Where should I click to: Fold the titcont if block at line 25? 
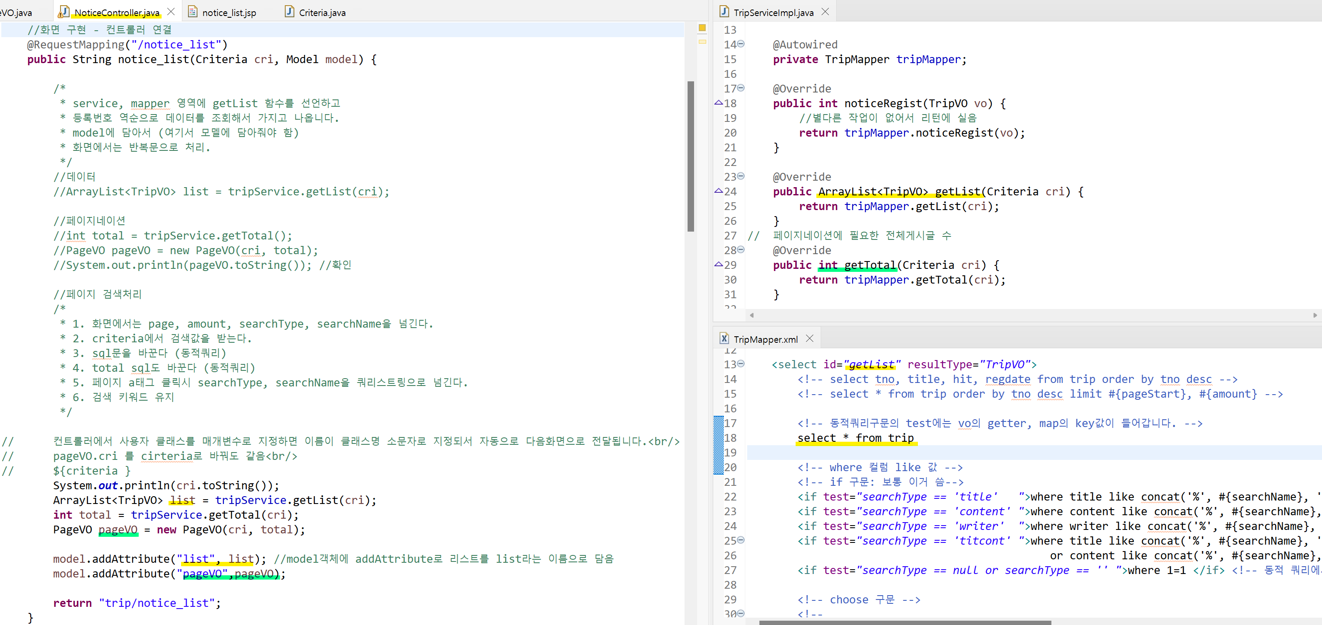click(741, 540)
